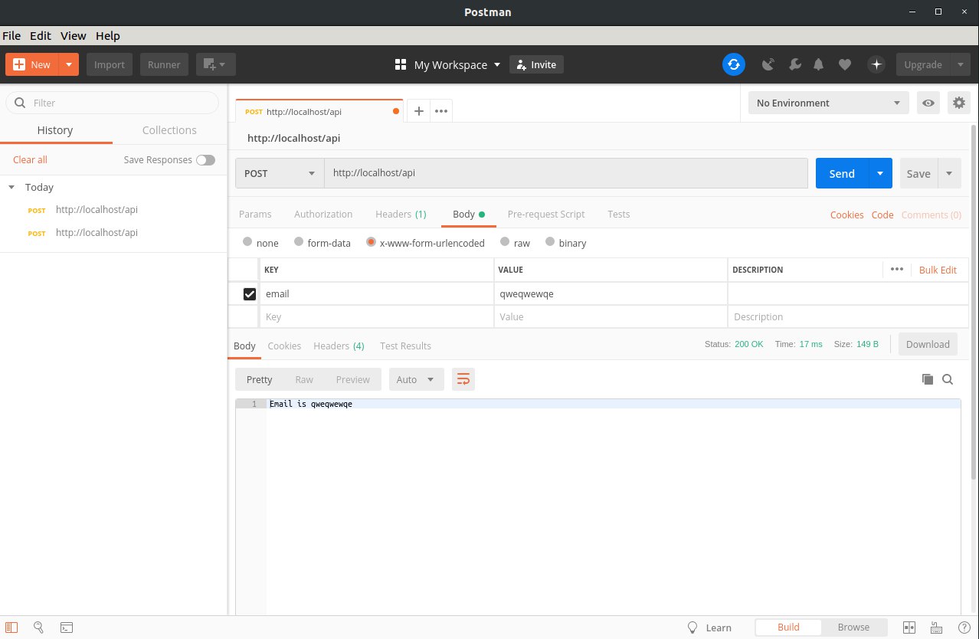Click the workspace grid icon
This screenshot has width=979, height=639.
pos(400,64)
